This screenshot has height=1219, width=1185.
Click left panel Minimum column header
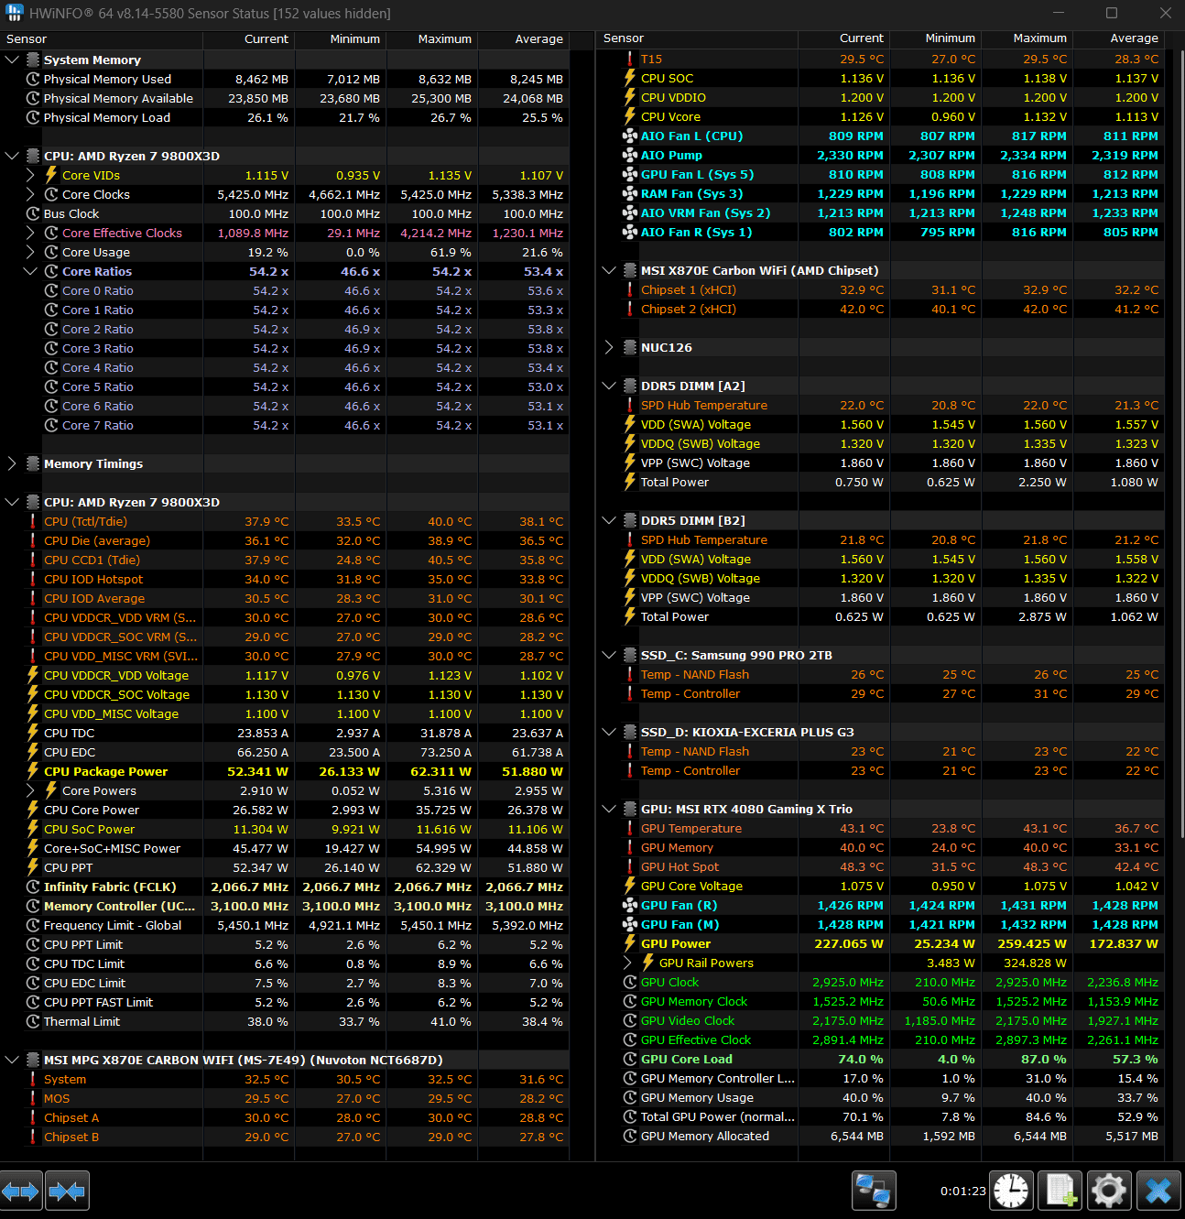pos(341,39)
